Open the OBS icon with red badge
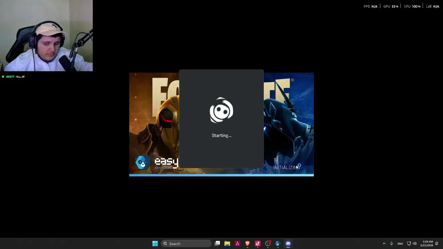443x249 pixels. click(x=268, y=243)
